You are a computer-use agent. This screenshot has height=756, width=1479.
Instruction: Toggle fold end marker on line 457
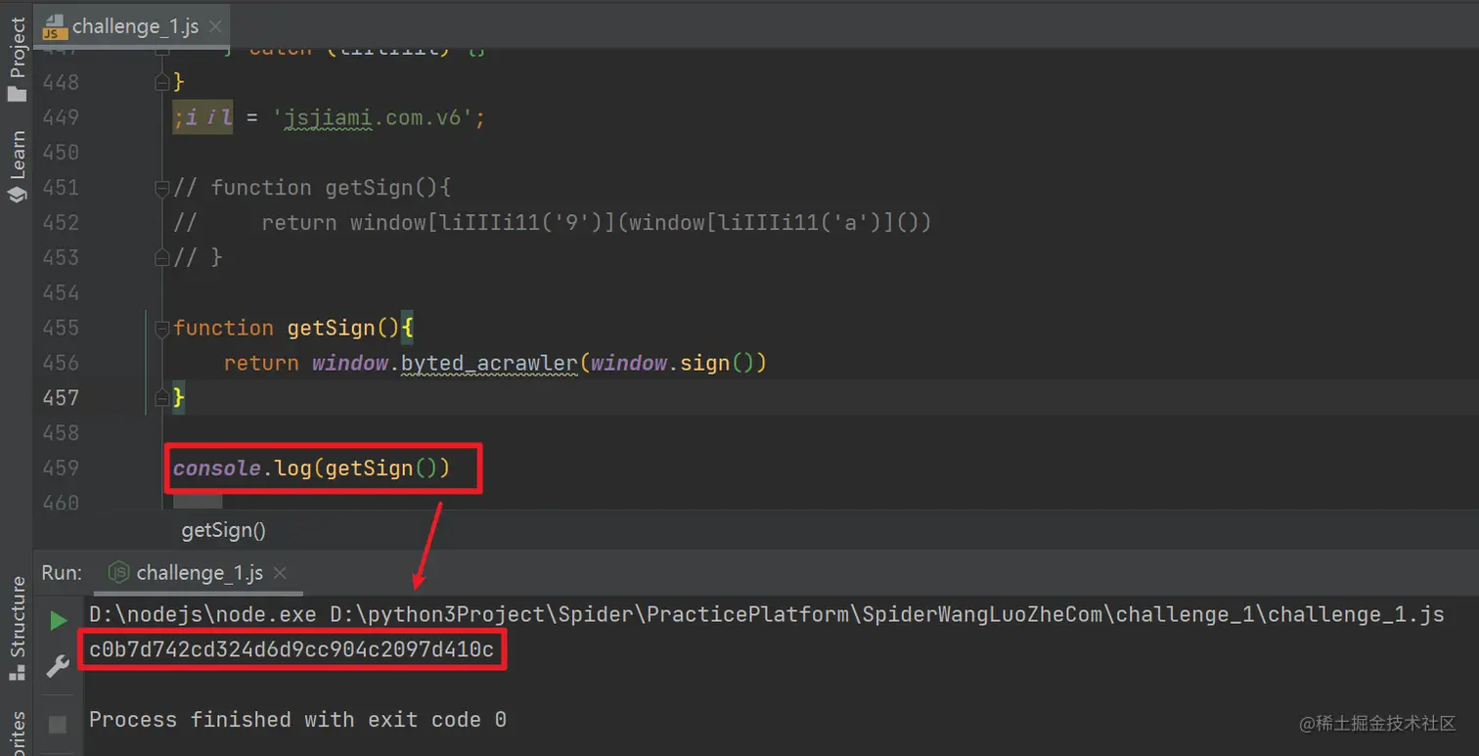pos(162,398)
